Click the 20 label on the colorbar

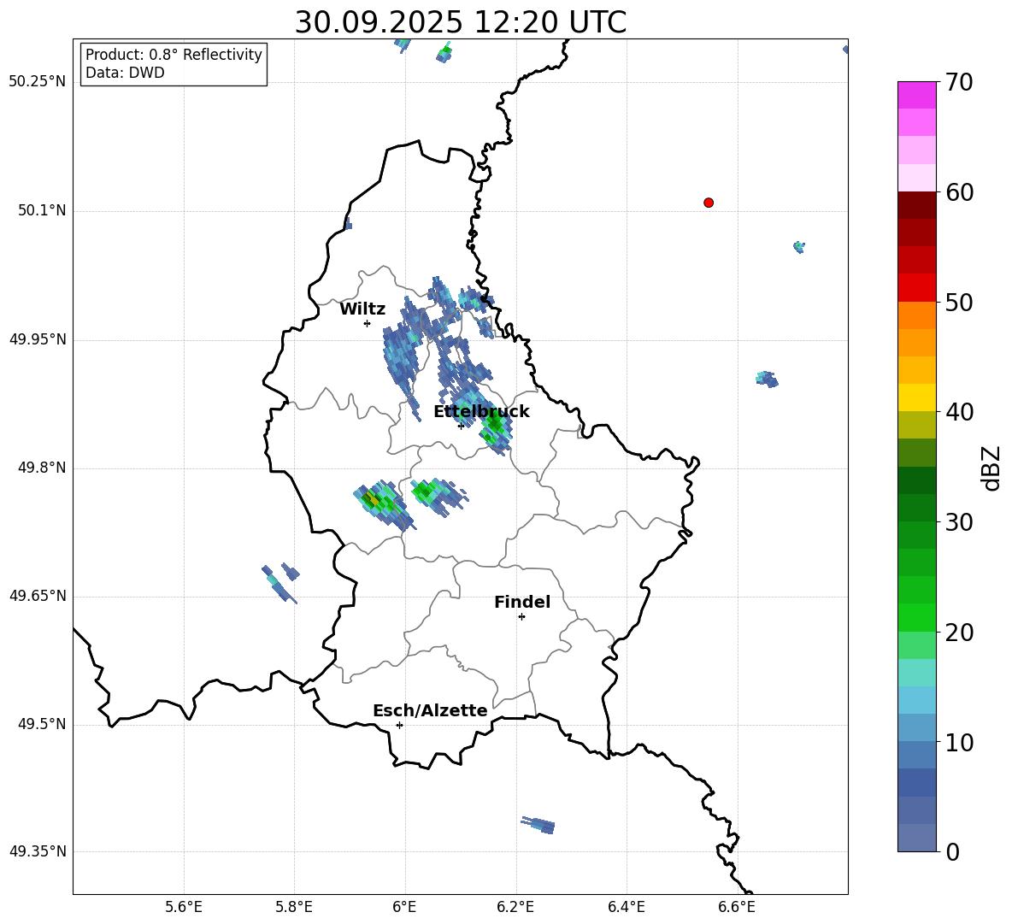(959, 633)
